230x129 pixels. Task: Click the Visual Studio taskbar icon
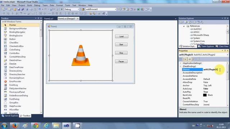[x=66, y=126]
